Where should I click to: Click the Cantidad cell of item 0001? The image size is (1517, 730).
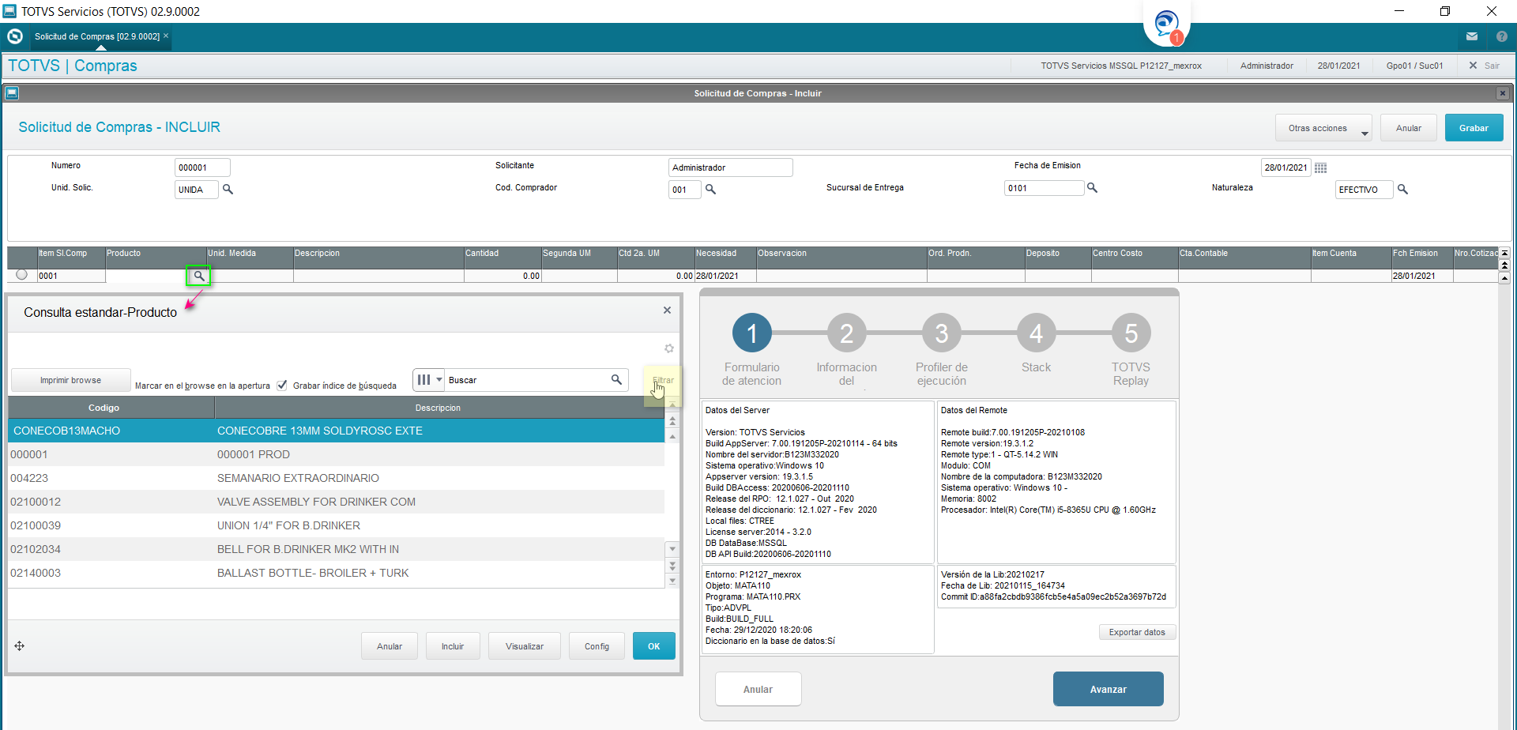(503, 276)
